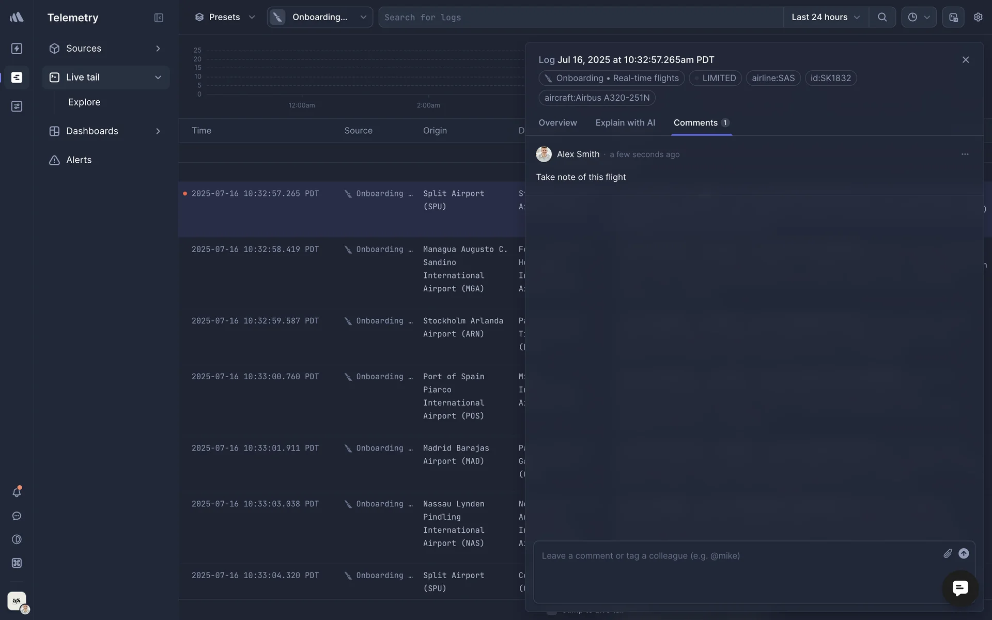Switch to Explain with AI tab

coord(625,123)
